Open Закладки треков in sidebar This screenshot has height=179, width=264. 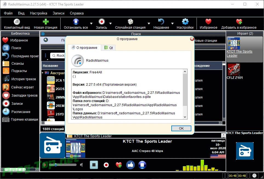20,95
